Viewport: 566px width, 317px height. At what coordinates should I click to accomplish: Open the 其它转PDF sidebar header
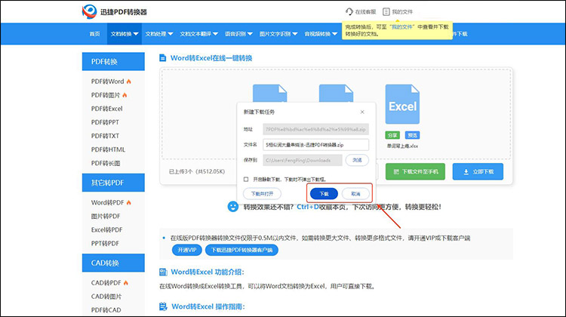pyautogui.click(x=113, y=183)
